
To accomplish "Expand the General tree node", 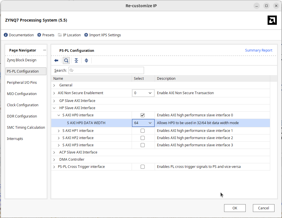I will [x=54, y=85].
